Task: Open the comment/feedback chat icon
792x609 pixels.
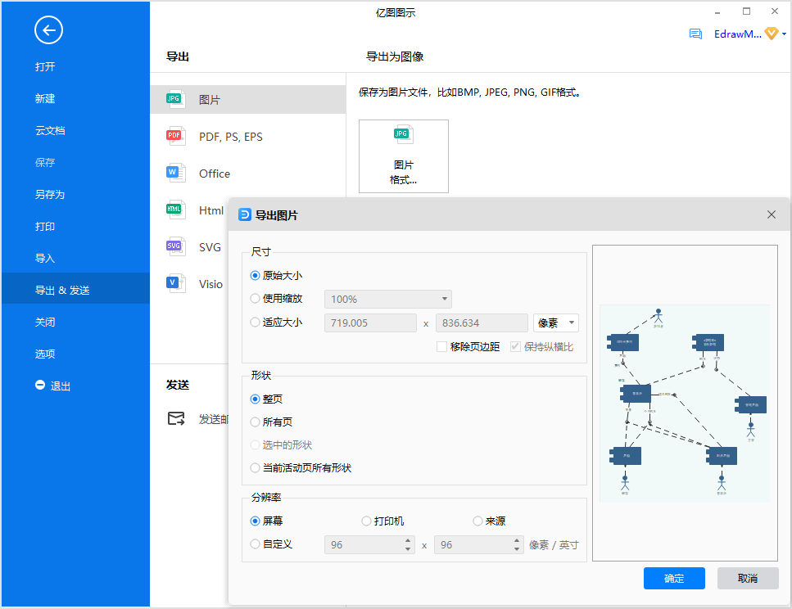Action: coord(695,34)
